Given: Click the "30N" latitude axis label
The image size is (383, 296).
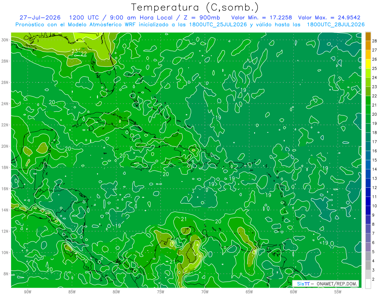Looking at the screenshot, I should (x=5, y=40).
